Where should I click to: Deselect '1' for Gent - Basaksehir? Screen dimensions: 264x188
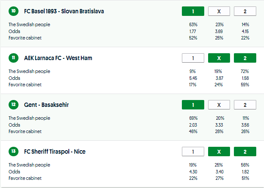click(x=193, y=105)
